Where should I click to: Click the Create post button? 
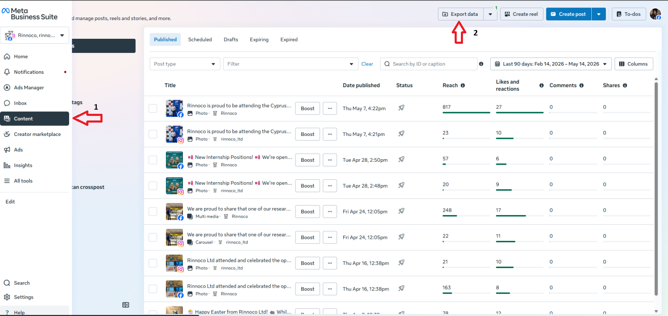(569, 14)
